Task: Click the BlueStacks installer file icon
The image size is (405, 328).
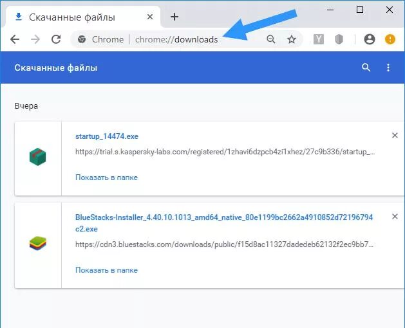Action: pyautogui.click(x=38, y=244)
